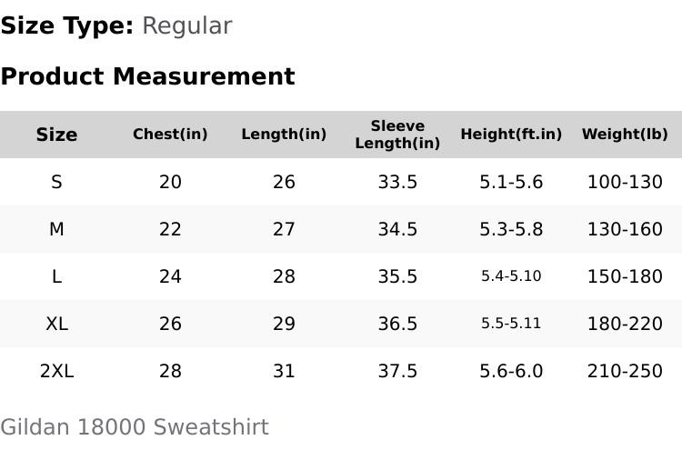The image size is (682, 460).
Task: Click the 100-130 weight cell
Action: [625, 182]
